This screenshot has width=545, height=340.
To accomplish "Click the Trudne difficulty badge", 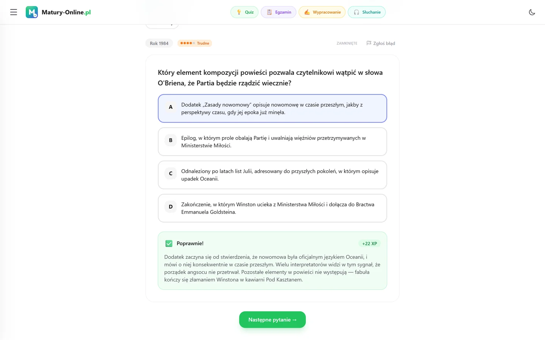I will point(195,43).
